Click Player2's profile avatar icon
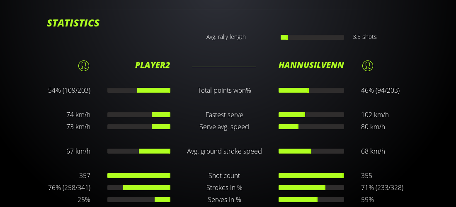Image resolution: width=456 pixels, height=207 pixels. 84,65
